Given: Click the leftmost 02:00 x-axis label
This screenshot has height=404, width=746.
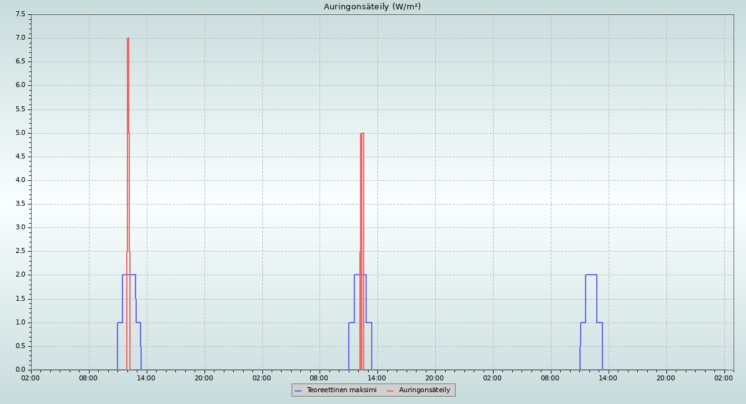Looking at the screenshot, I should pos(31,378).
